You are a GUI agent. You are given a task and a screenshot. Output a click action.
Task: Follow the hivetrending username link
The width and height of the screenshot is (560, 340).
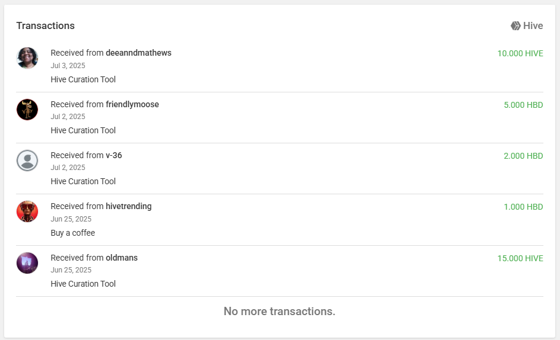(x=129, y=206)
